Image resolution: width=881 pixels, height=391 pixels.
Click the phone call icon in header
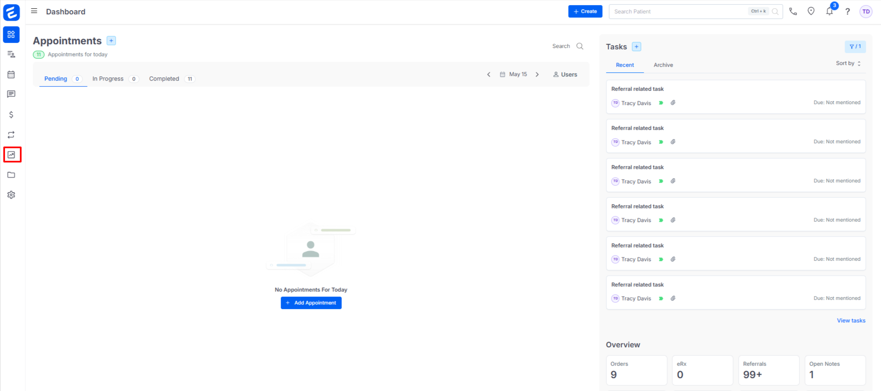tap(793, 12)
